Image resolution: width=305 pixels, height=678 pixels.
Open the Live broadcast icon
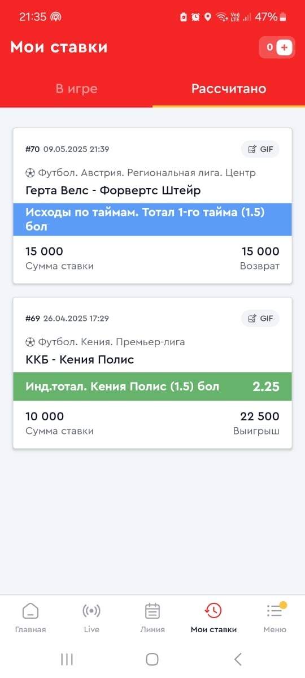point(91,611)
